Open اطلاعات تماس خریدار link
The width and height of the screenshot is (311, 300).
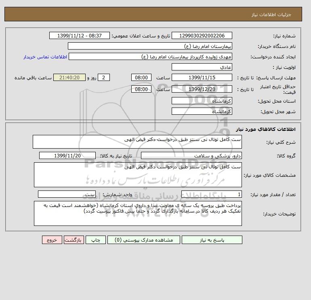click(45, 57)
